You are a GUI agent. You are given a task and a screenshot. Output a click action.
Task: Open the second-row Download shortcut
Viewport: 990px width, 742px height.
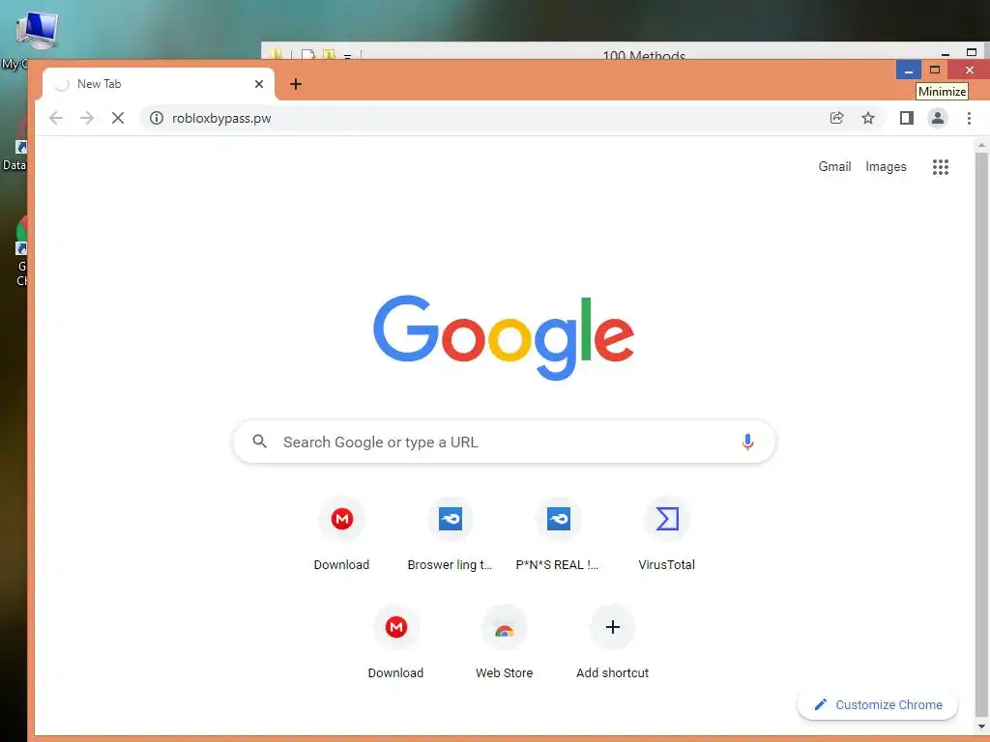[x=395, y=642]
